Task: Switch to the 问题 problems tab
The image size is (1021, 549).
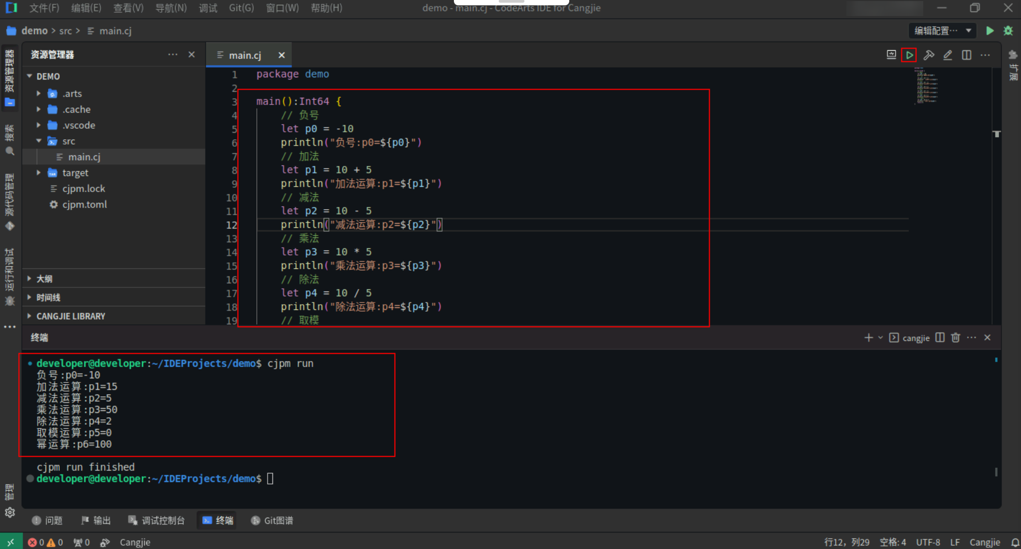Action: [48, 520]
